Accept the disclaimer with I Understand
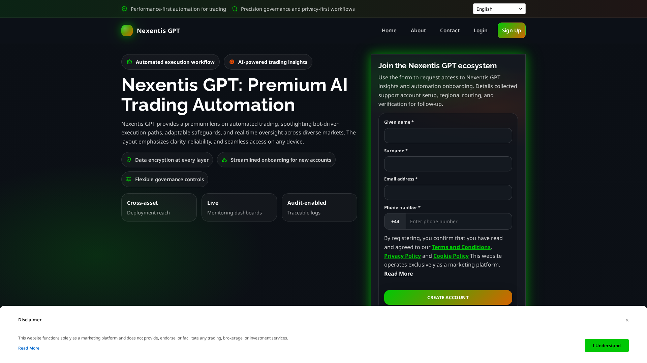The height and width of the screenshot is (363, 647). coord(607,346)
